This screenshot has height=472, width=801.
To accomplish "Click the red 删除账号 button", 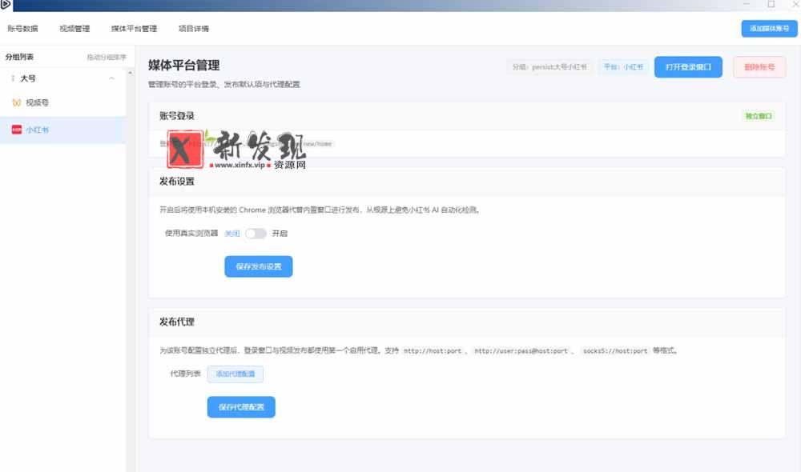I will click(x=759, y=67).
